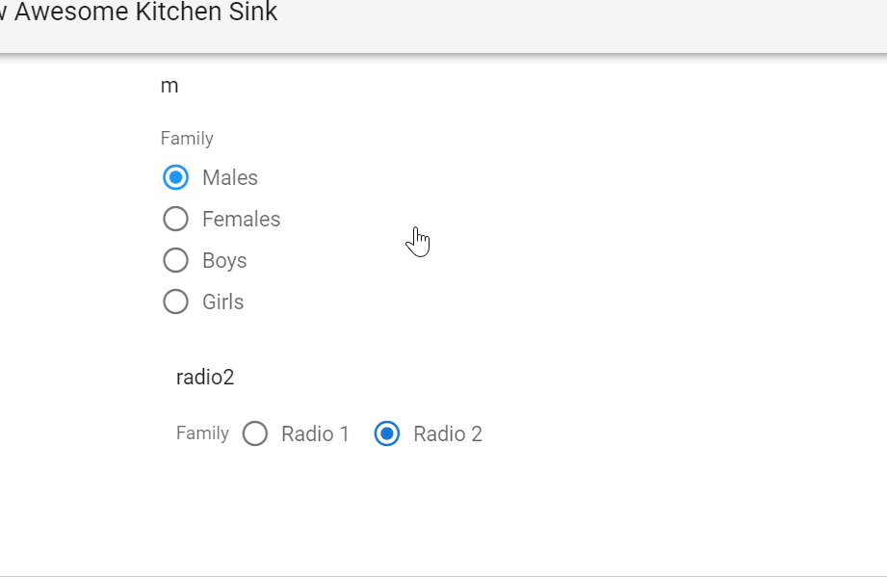This screenshot has height=577, width=887.
Task: Click the "Boys" text label
Action: click(224, 260)
